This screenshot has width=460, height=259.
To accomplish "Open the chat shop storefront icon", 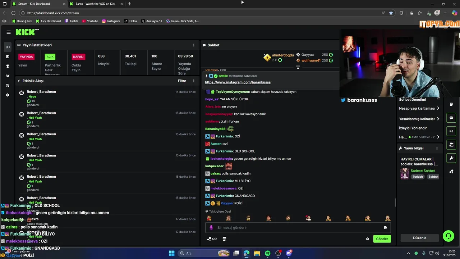I will [224, 239].
